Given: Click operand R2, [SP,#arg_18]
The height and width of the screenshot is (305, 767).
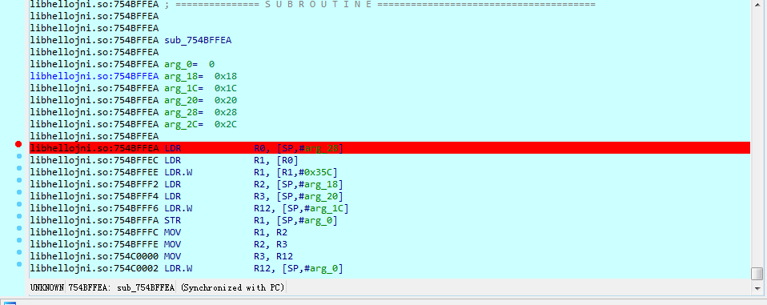Looking at the screenshot, I should (299, 184).
